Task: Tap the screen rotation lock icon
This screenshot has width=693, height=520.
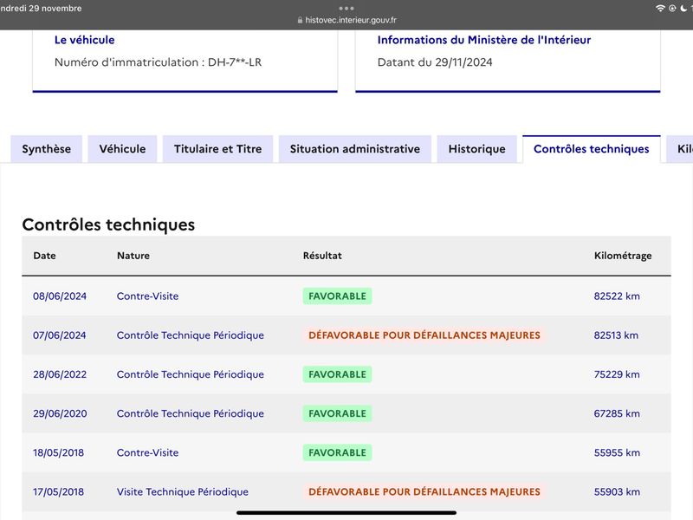Action: [x=672, y=8]
